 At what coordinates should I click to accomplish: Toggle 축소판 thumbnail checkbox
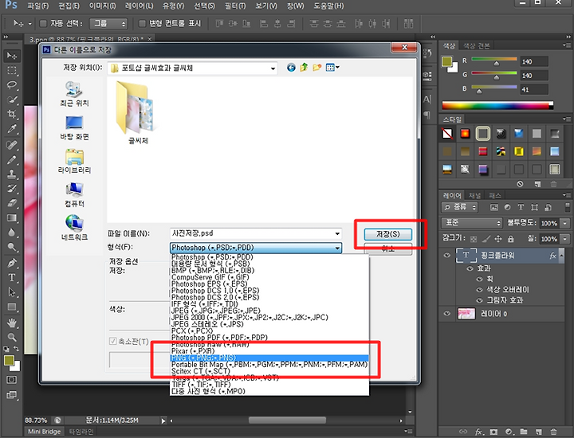click(112, 341)
